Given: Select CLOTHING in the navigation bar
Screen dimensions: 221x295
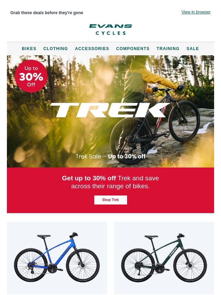Looking at the screenshot, I should pyautogui.click(x=56, y=49).
